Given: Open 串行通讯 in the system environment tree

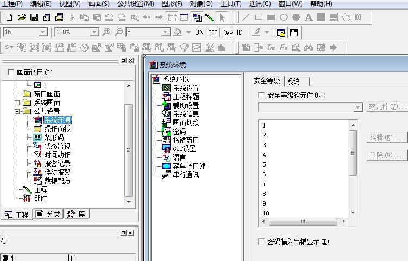Looking at the screenshot, I should [x=186, y=175].
